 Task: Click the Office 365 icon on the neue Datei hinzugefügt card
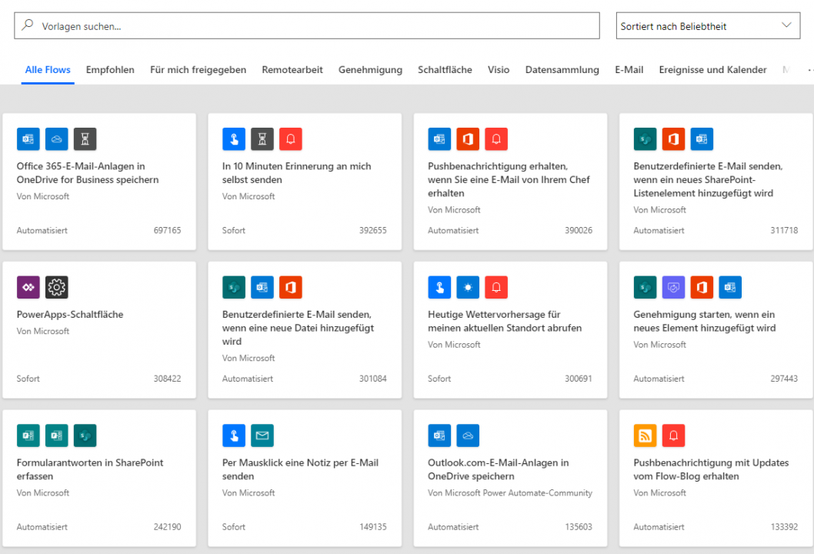click(x=291, y=288)
